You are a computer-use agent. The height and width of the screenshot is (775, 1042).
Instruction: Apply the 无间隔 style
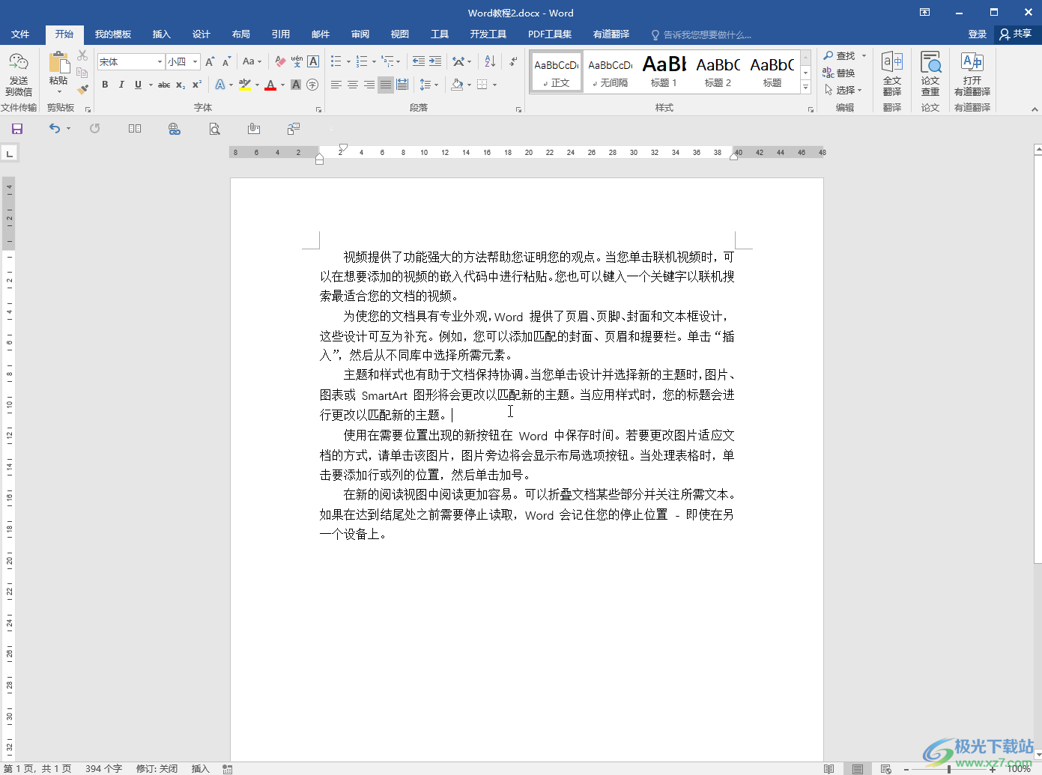(x=611, y=72)
